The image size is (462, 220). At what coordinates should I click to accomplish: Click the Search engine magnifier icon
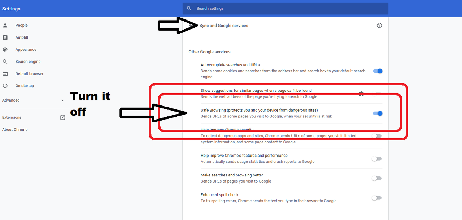(5, 62)
